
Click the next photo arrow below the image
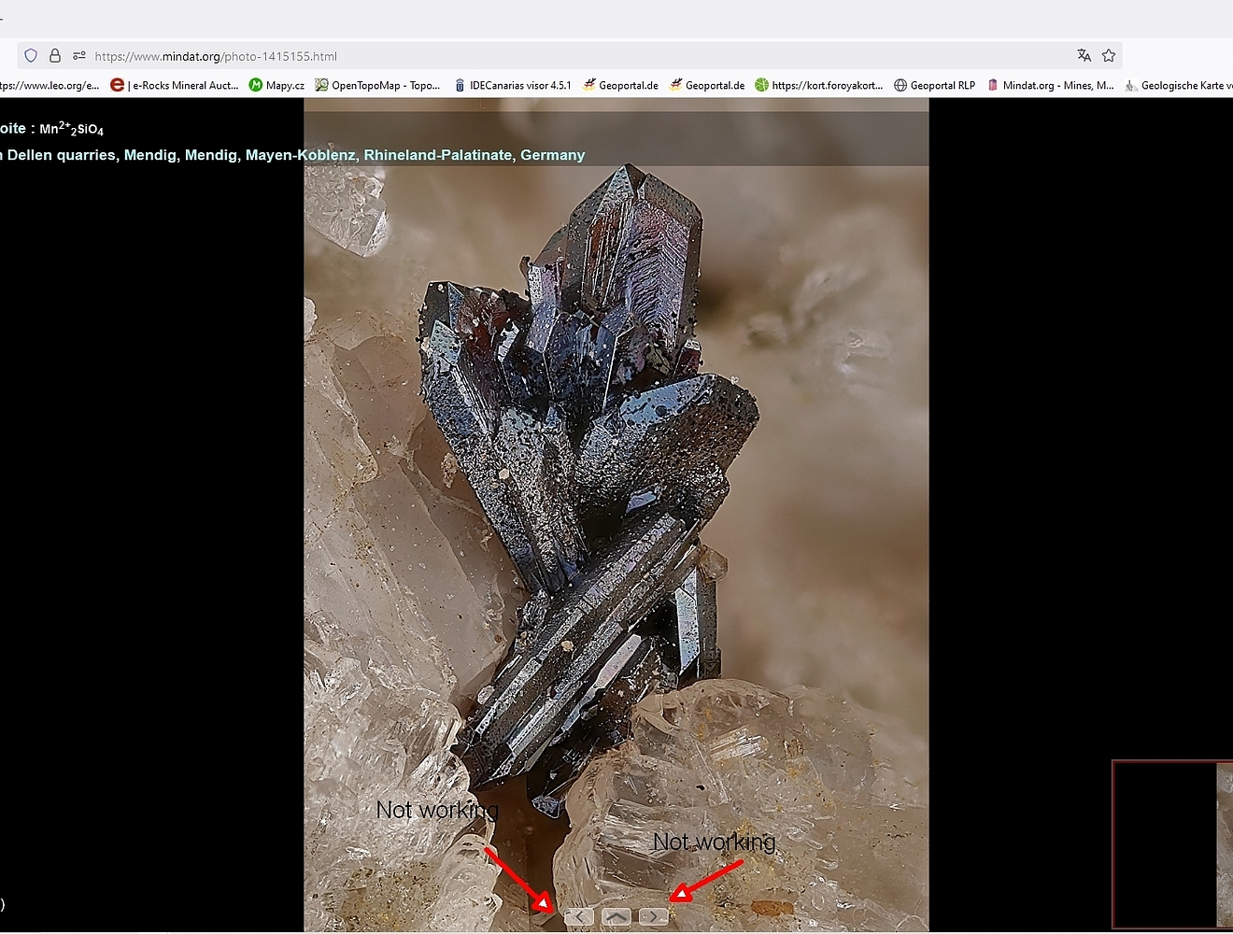click(x=652, y=916)
